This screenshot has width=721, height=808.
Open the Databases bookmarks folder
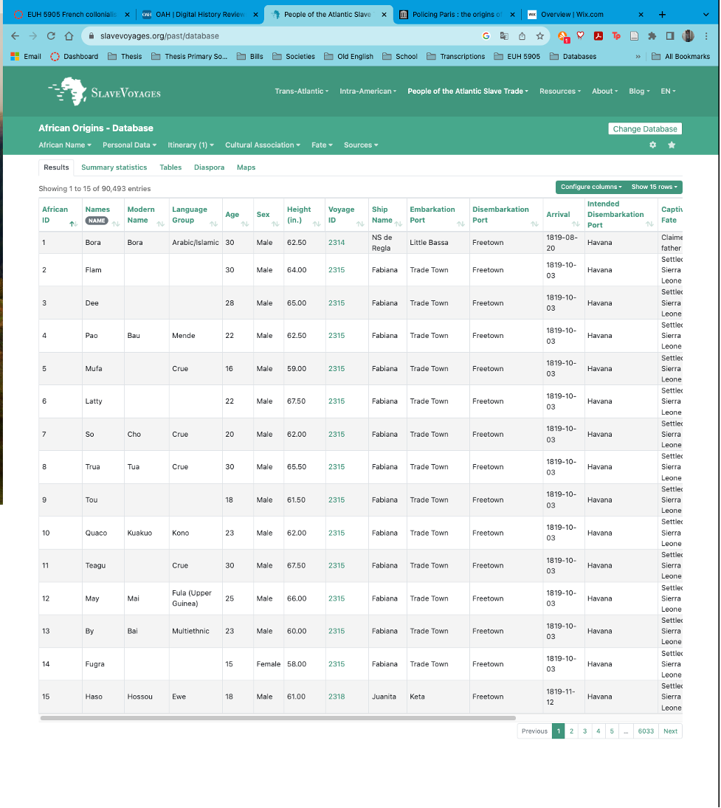pos(573,57)
